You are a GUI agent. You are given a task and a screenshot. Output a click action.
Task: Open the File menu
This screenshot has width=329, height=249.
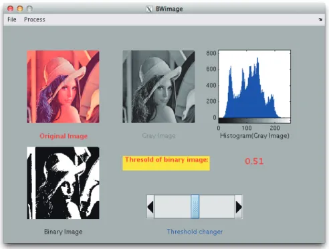pyautogui.click(x=12, y=19)
